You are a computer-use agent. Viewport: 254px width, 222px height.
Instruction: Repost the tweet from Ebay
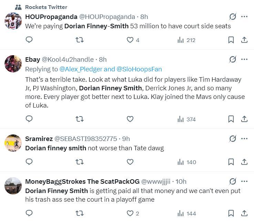(x=79, y=119)
